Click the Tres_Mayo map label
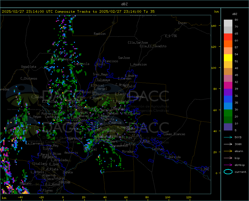This screenshot has width=249, height=201. click(x=100, y=74)
